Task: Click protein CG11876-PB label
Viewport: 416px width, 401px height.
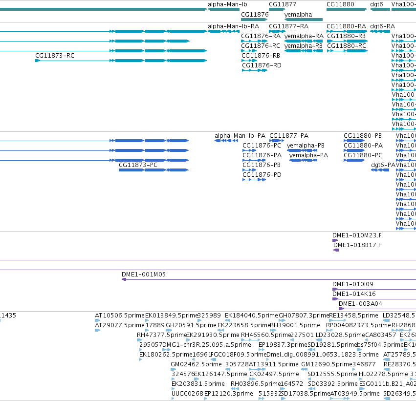Action: coord(262,165)
